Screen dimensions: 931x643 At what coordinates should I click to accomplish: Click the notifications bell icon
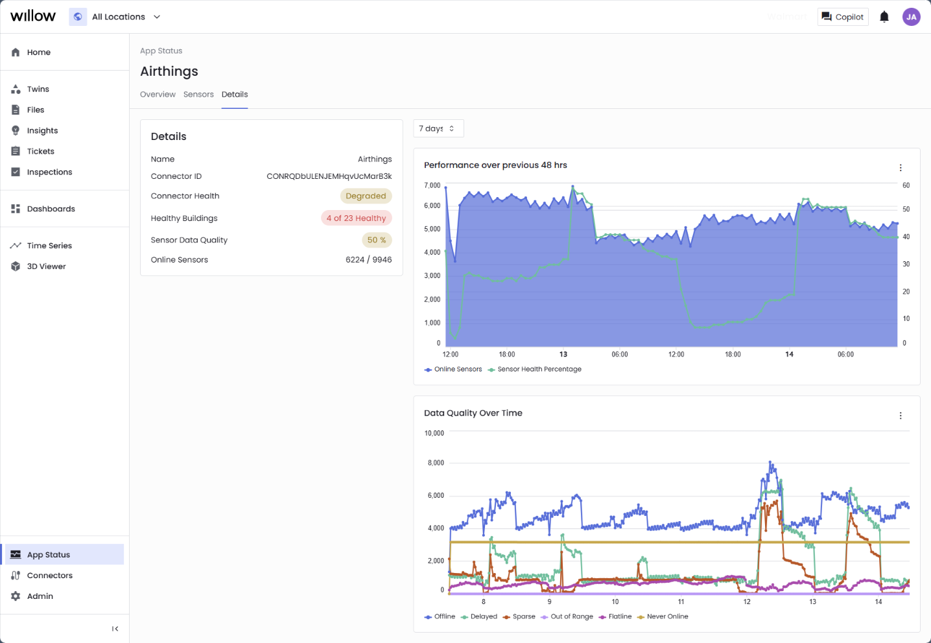tap(884, 16)
